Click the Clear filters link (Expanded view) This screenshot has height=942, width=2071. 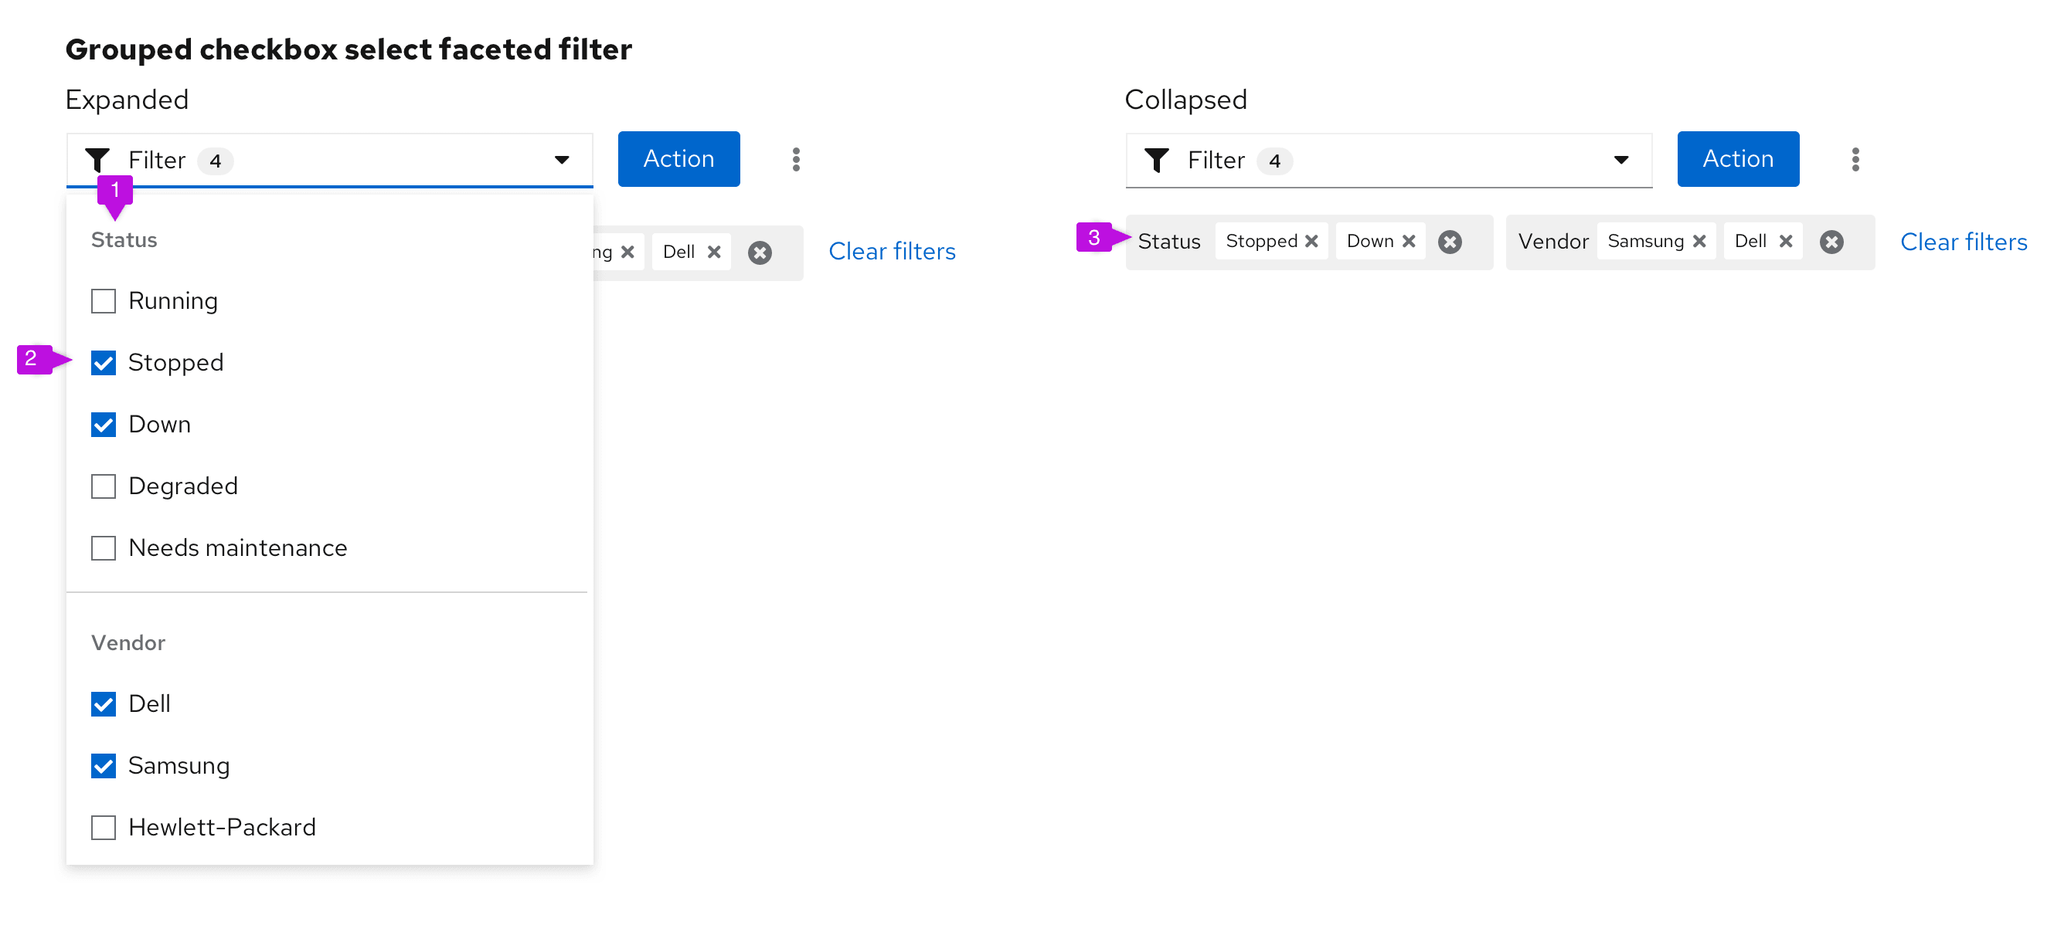(892, 249)
